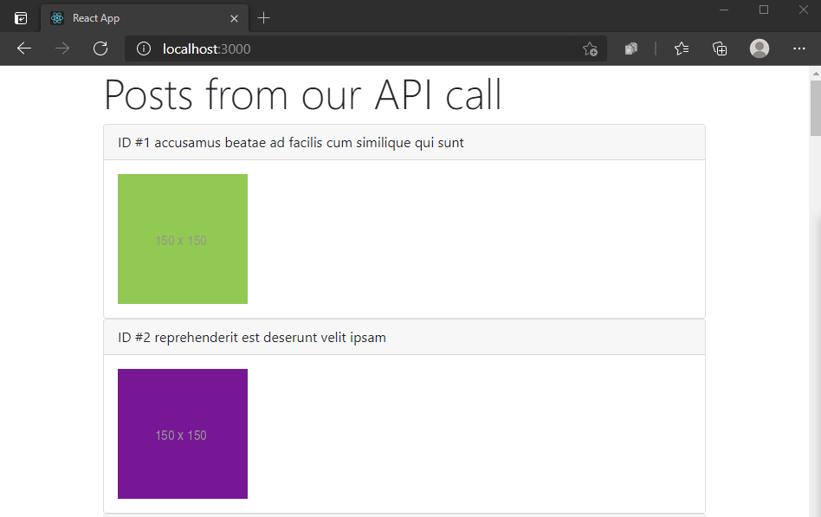Click the ID #1 accusamus post header
The image size is (821, 517).
[x=404, y=143]
